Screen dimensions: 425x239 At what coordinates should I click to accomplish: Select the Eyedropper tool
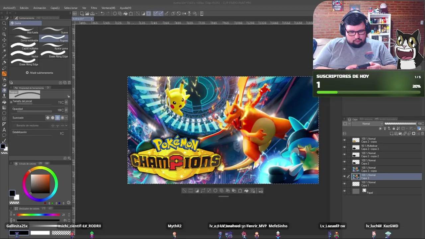4,56
